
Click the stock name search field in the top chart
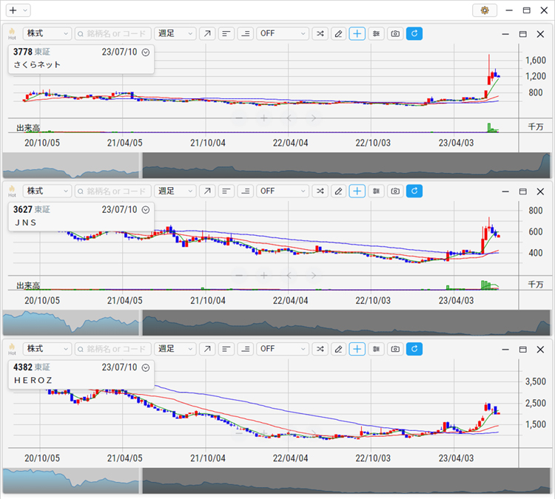tap(112, 33)
